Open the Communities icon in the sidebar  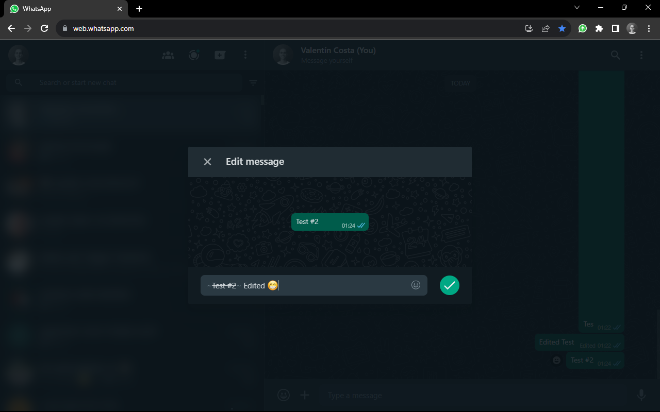(168, 55)
